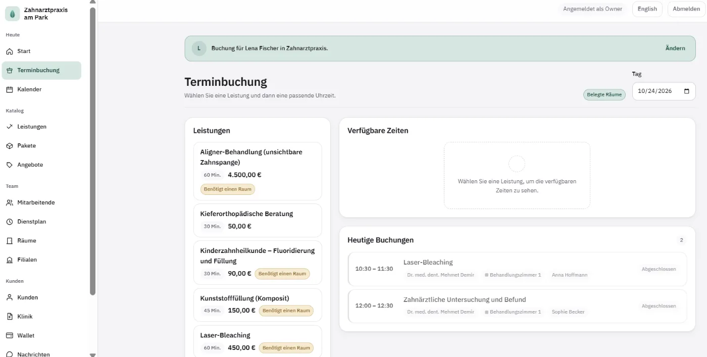Image resolution: width=707 pixels, height=357 pixels.
Task: Open the date picker calendar icon
Action: (686, 91)
